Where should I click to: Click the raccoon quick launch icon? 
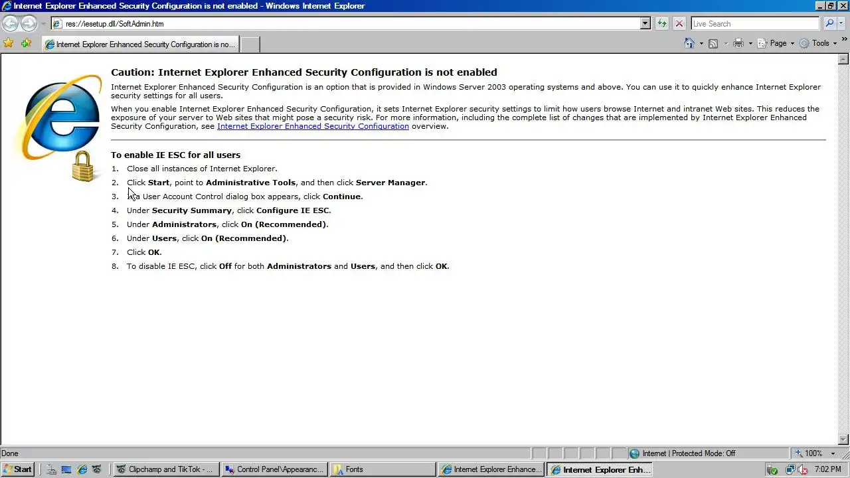point(97,469)
